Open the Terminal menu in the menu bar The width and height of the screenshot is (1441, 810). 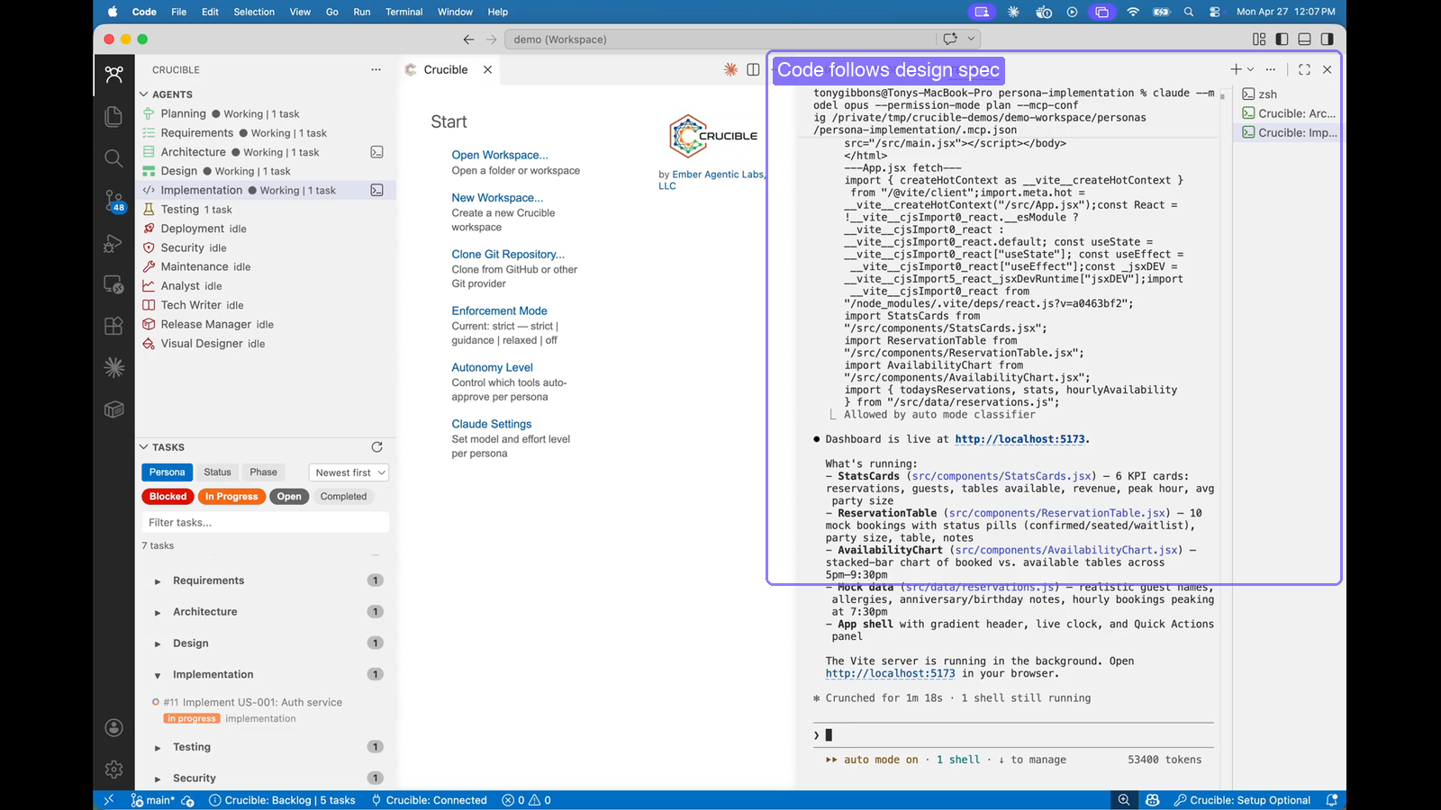(403, 12)
